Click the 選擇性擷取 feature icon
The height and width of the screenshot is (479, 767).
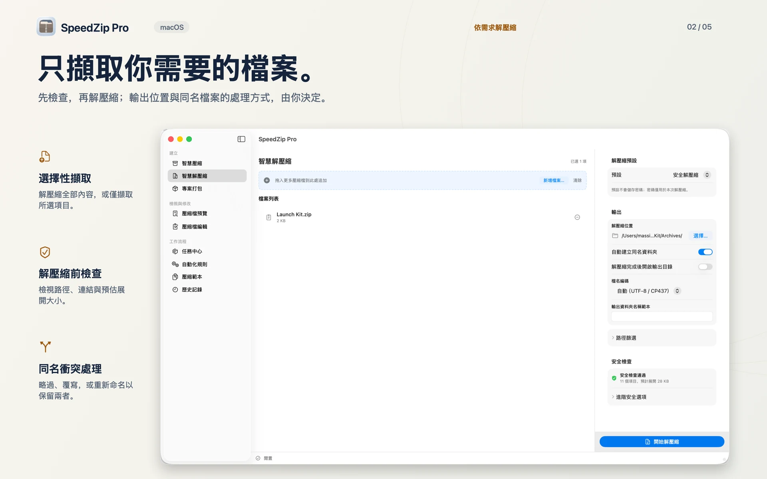(45, 156)
